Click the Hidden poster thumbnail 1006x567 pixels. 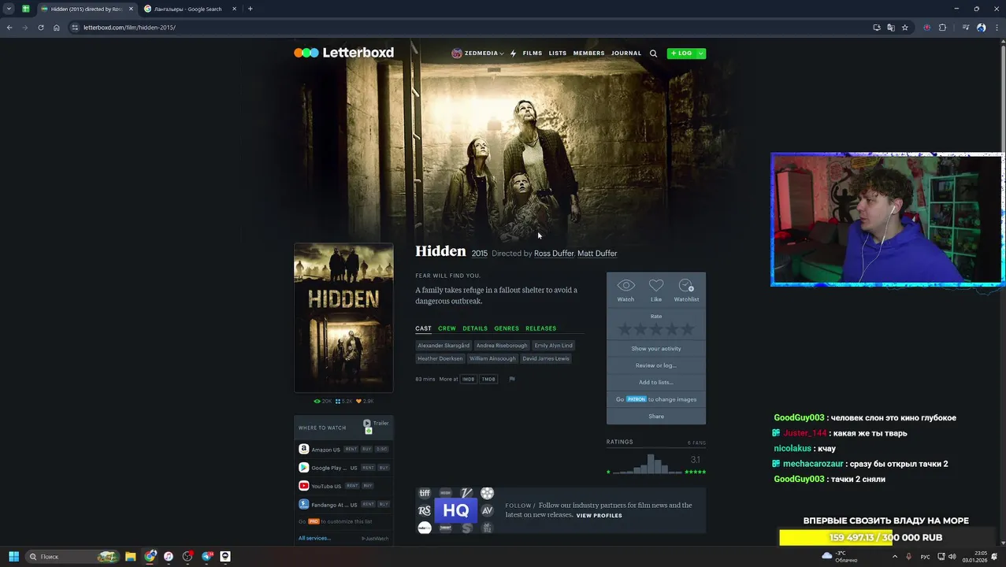[343, 317]
